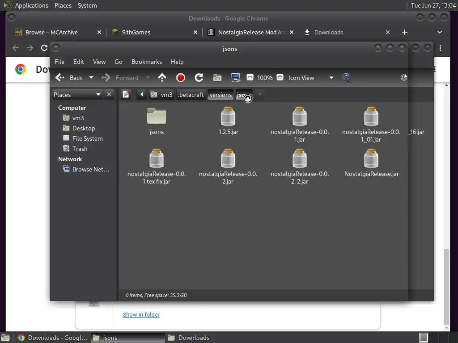Image resolution: width=458 pixels, height=343 pixels.
Task: Click the clock showing Tue Jun 27
Action: (433, 5)
